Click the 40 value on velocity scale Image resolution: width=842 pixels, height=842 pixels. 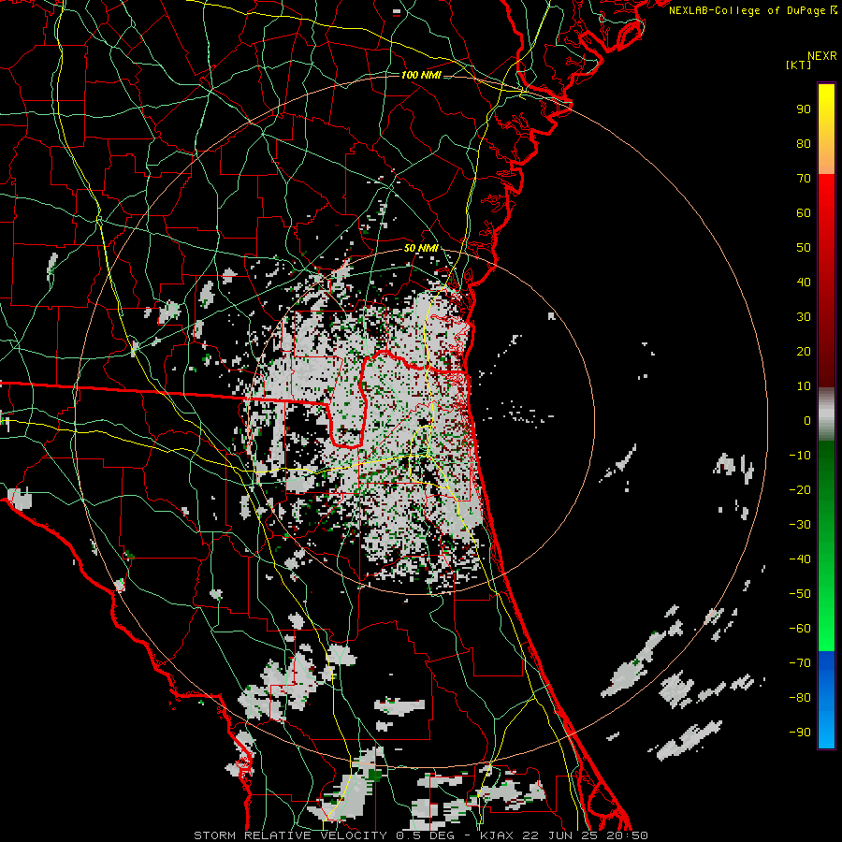804,283
